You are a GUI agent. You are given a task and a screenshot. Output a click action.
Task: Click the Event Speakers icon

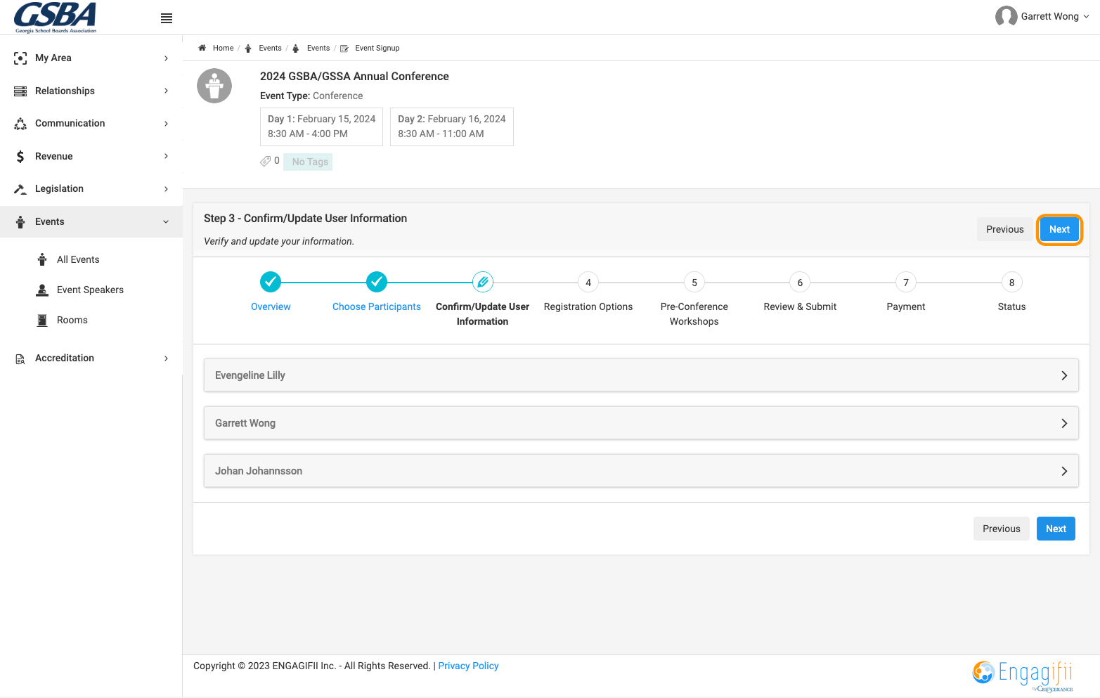(42, 290)
